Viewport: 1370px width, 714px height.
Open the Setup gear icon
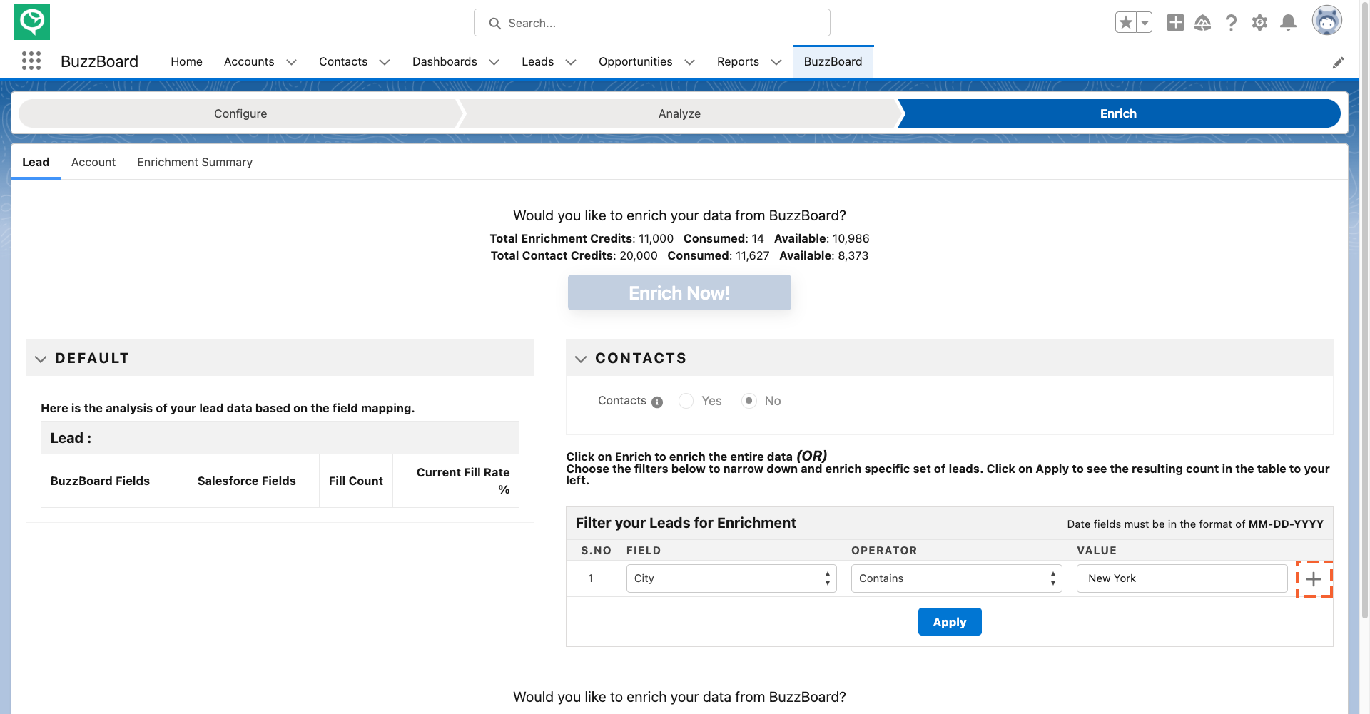point(1260,23)
